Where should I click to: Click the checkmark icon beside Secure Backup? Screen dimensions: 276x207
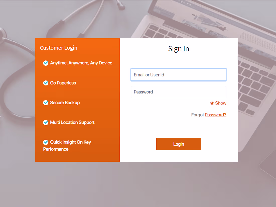coord(46,102)
